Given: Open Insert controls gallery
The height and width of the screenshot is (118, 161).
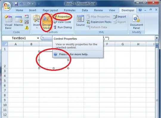Looking at the screenshot, I should pyautogui.click(x=37, y=22).
